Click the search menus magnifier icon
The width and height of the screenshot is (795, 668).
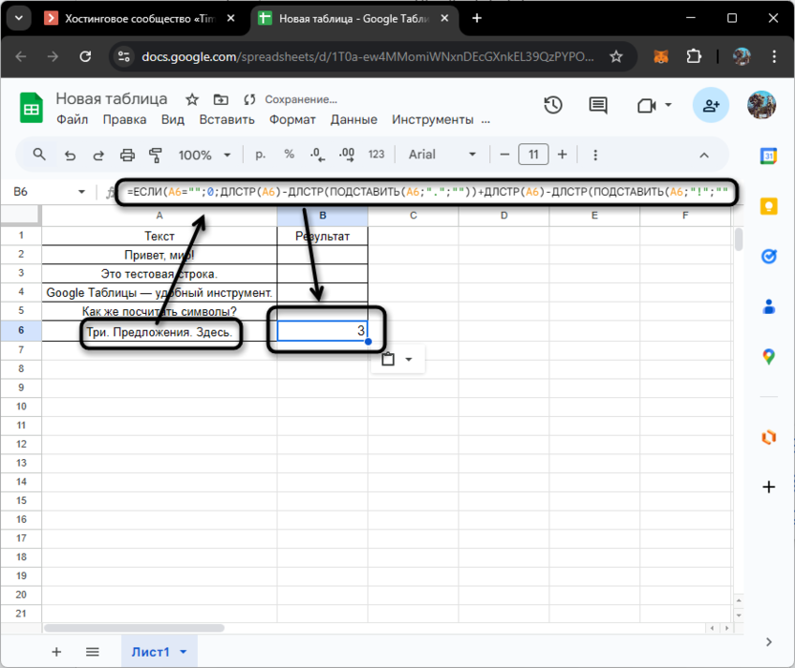pos(39,155)
